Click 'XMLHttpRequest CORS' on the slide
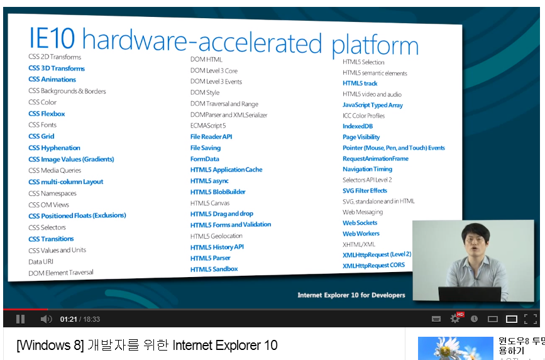The height and width of the screenshot is (360, 545). [x=373, y=266]
